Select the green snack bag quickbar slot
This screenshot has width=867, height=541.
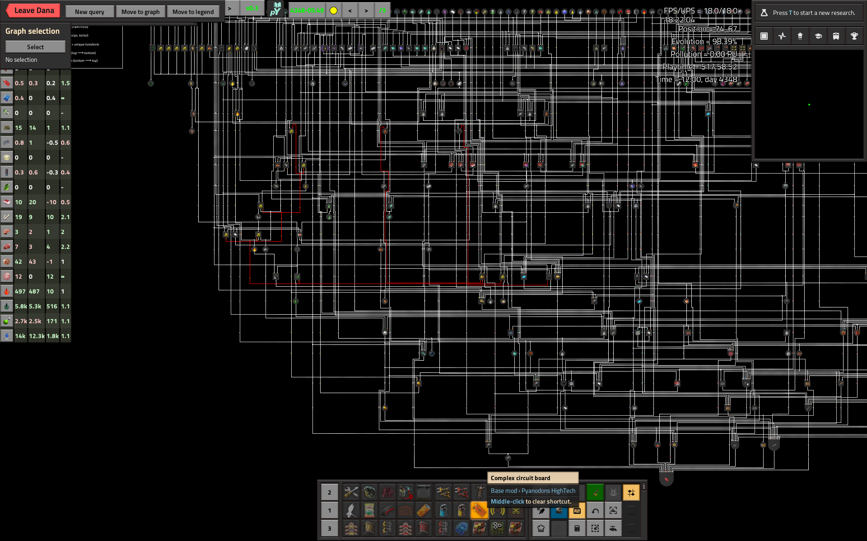pyautogui.click(x=369, y=510)
